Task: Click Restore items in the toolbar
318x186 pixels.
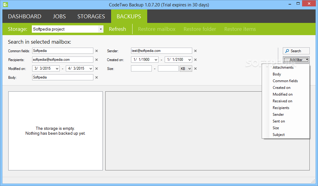Action: [x=240, y=29]
